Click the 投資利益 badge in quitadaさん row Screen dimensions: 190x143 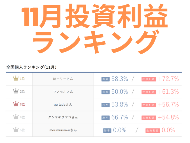click(x=148, y=105)
